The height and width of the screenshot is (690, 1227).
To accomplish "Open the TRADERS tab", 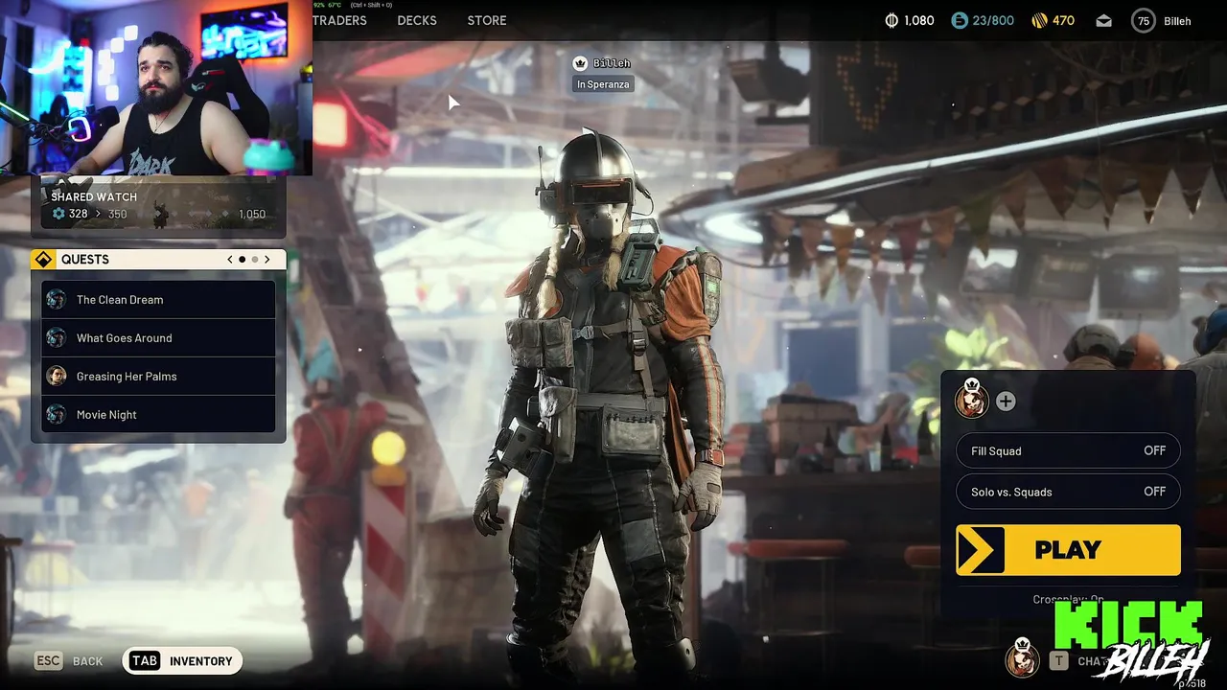I will 339,20.
